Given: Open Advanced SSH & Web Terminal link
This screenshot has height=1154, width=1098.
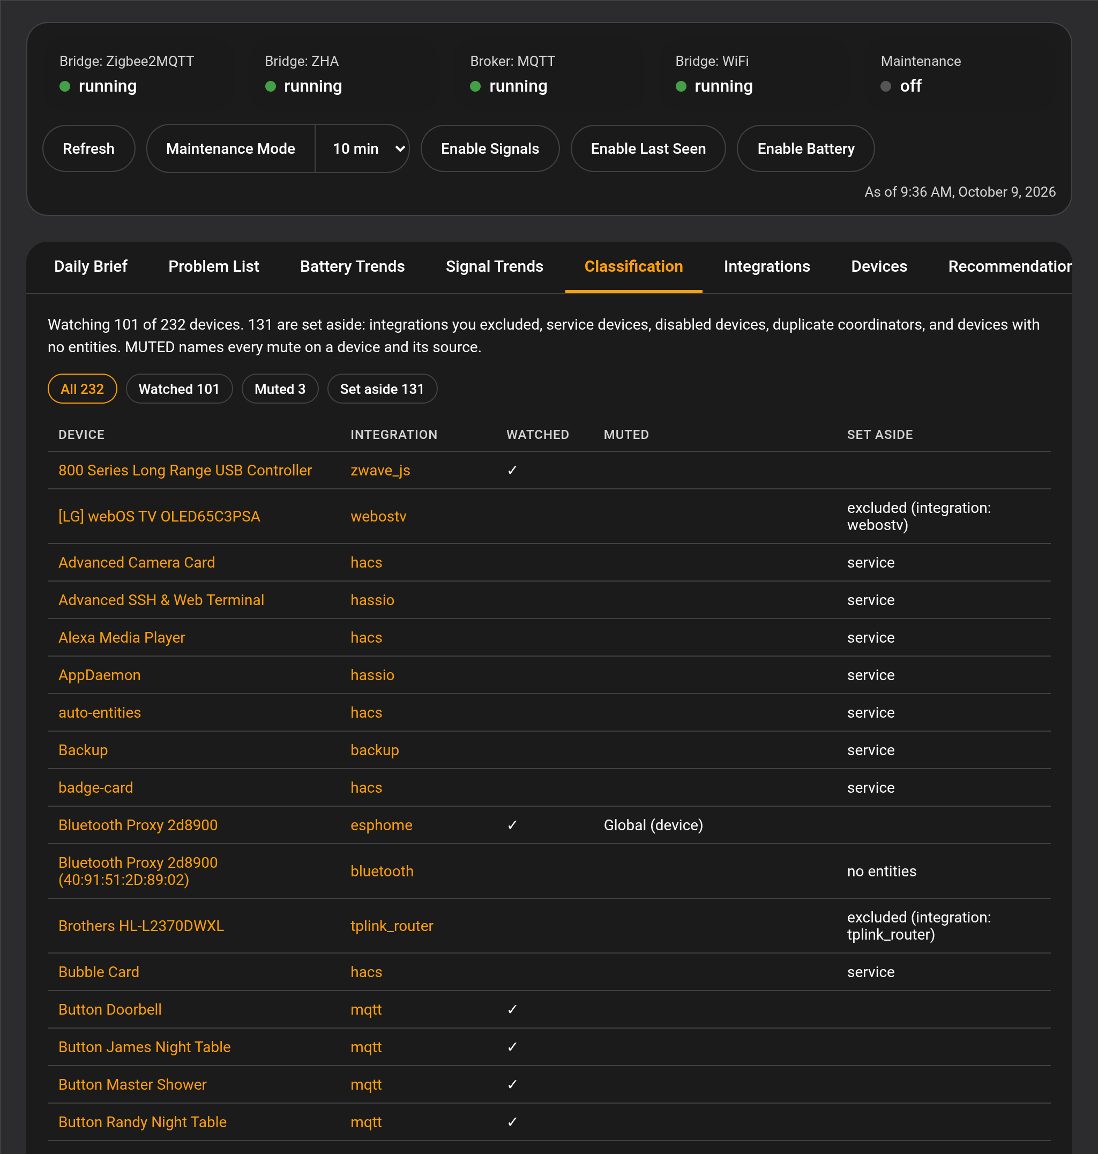Looking at the screenshot, I should [161, 600].
